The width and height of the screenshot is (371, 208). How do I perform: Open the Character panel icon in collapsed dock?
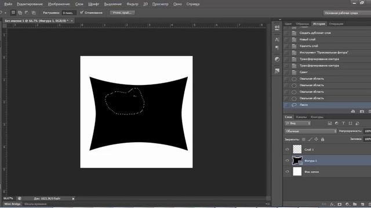pyautogui.click(x=277, y=40)
